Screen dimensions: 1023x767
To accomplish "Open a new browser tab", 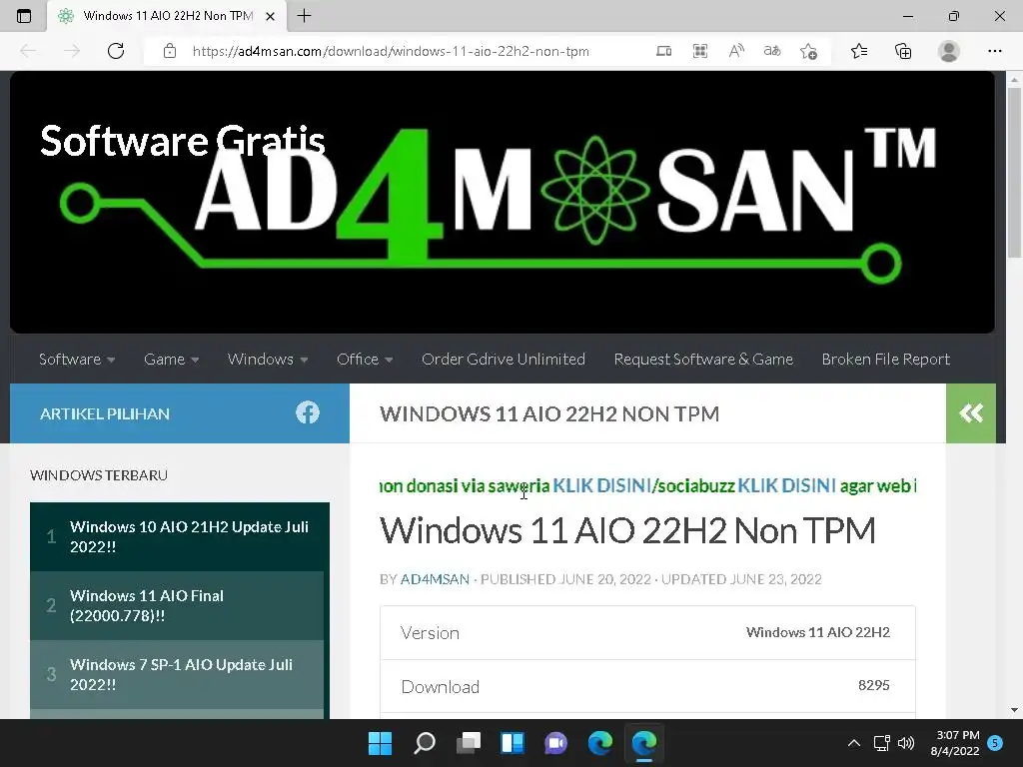I will click(304, 16).
